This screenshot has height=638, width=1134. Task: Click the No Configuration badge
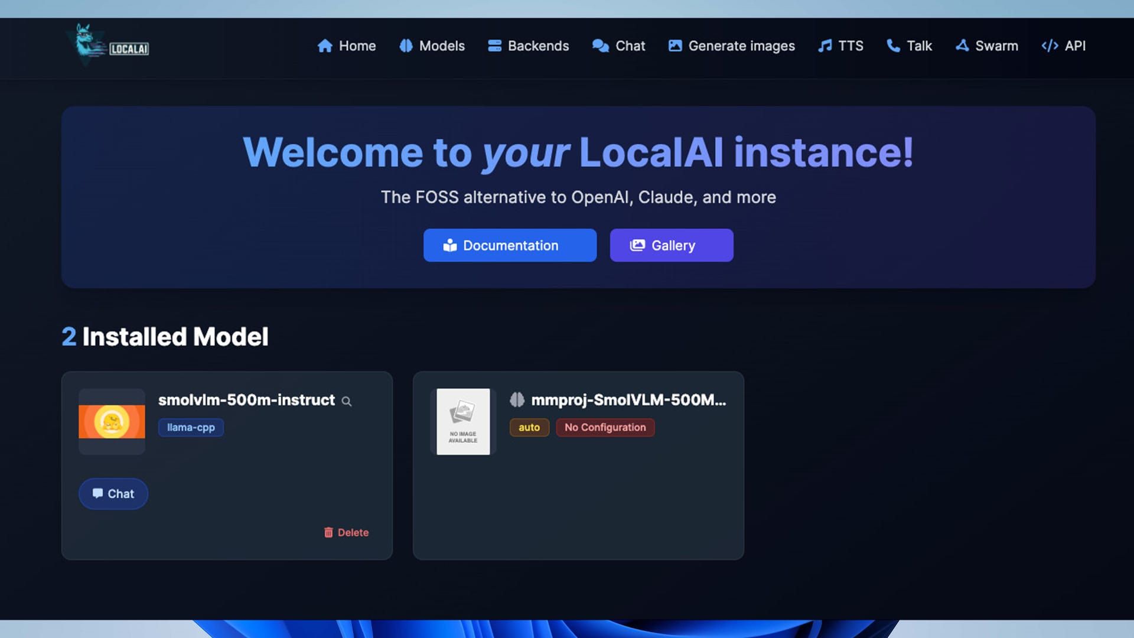coord(605,427)
